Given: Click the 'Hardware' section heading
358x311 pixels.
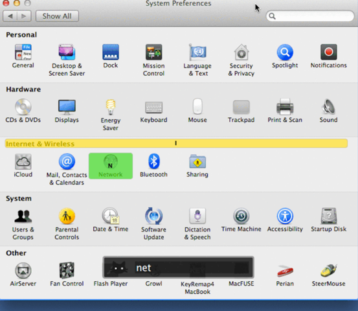Looking at the screenshot, I should tap(23, 89).
